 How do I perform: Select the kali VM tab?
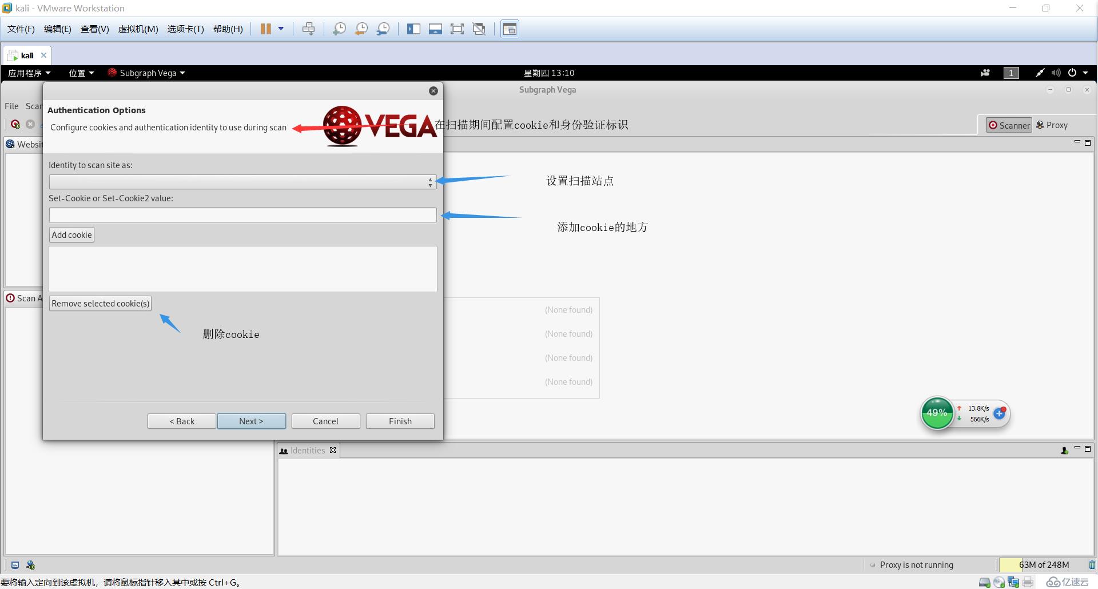(x=27, y=55)
